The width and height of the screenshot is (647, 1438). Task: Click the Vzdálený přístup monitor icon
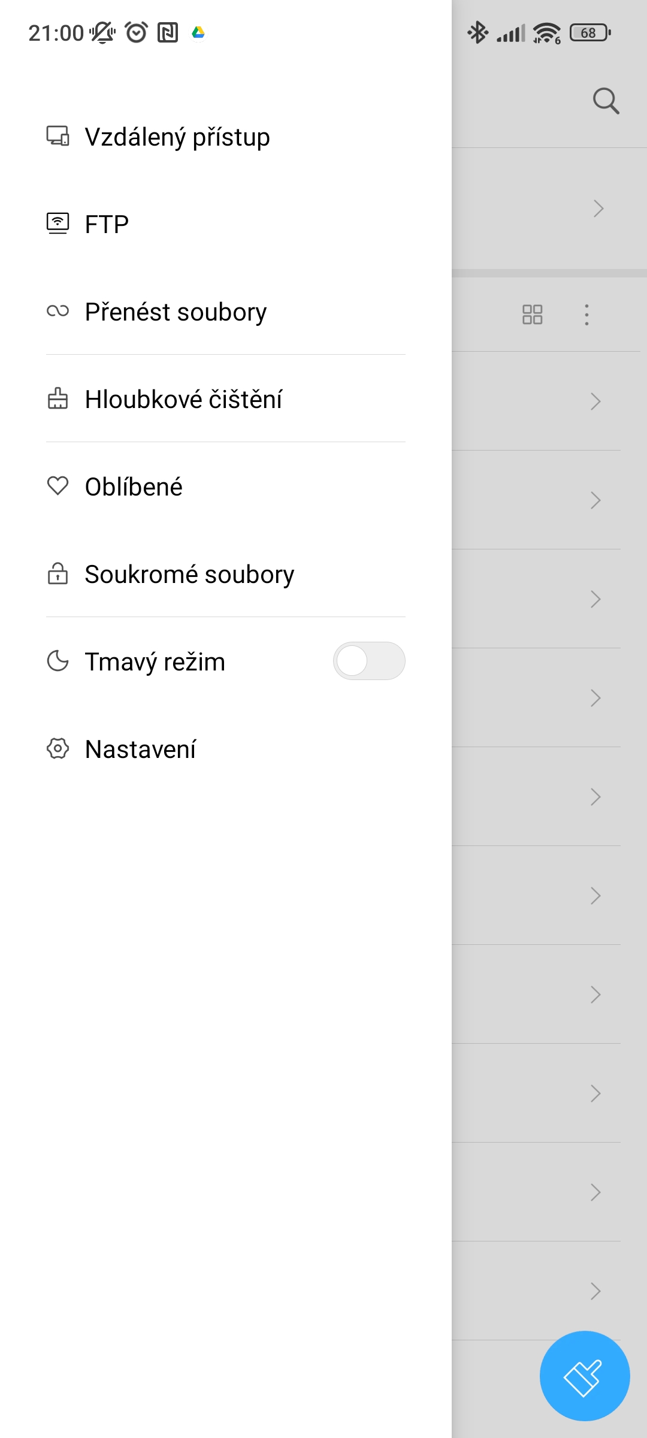click(x=58, y=136)
